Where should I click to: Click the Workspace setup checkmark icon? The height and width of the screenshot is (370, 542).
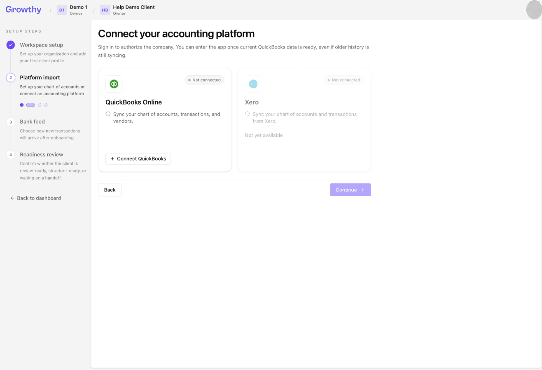click(11, 45)
